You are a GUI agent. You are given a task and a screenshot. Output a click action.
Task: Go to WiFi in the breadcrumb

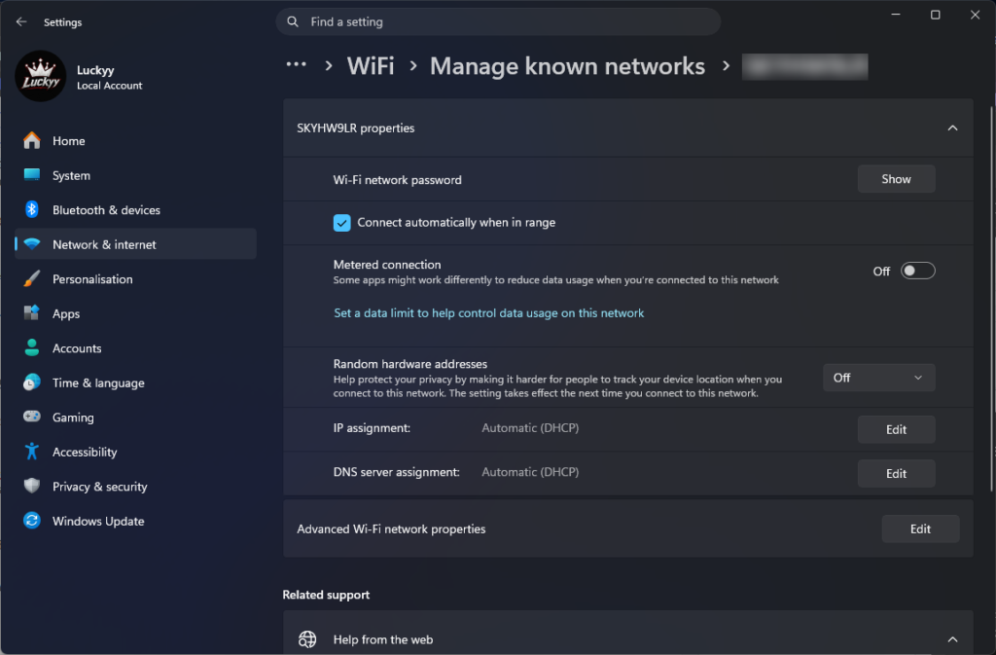(x=371, y=66)
